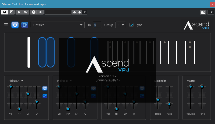Click Pickup A Q slider knob
The height and width of the screenshot is (124, 215).
pyautogui.click(x=37, y=102)
